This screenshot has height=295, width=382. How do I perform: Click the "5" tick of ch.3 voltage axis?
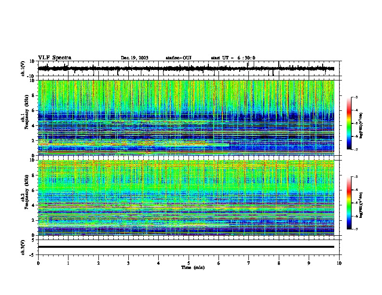(33, 240)
